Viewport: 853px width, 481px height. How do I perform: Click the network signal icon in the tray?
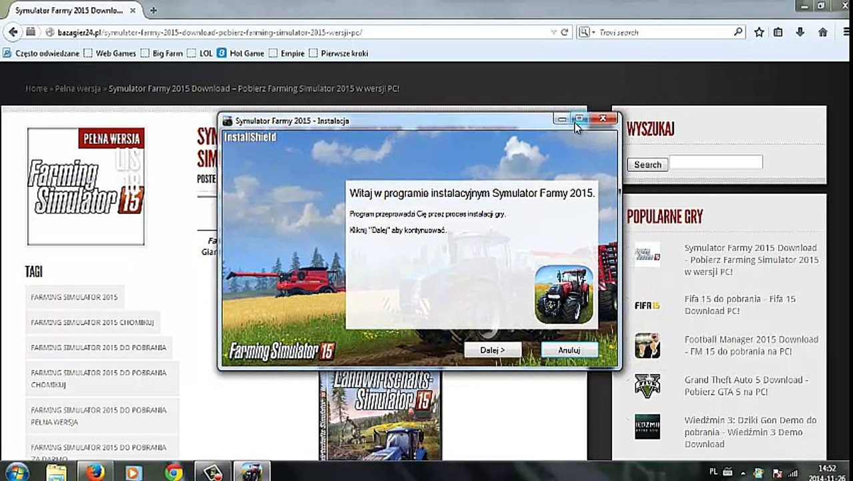pos(793,473)
